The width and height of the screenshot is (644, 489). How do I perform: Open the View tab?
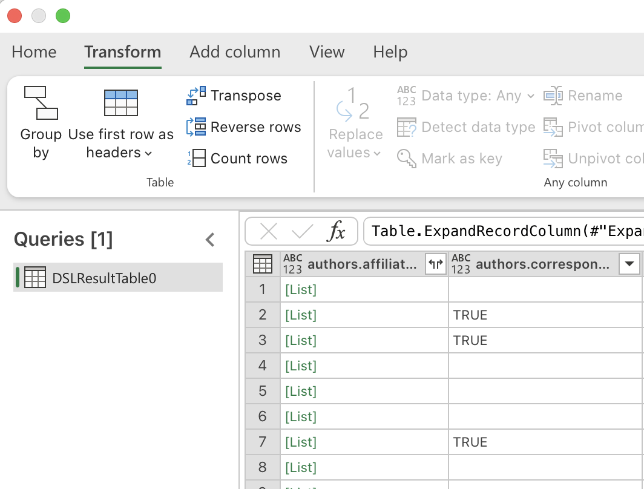[327, 52]
